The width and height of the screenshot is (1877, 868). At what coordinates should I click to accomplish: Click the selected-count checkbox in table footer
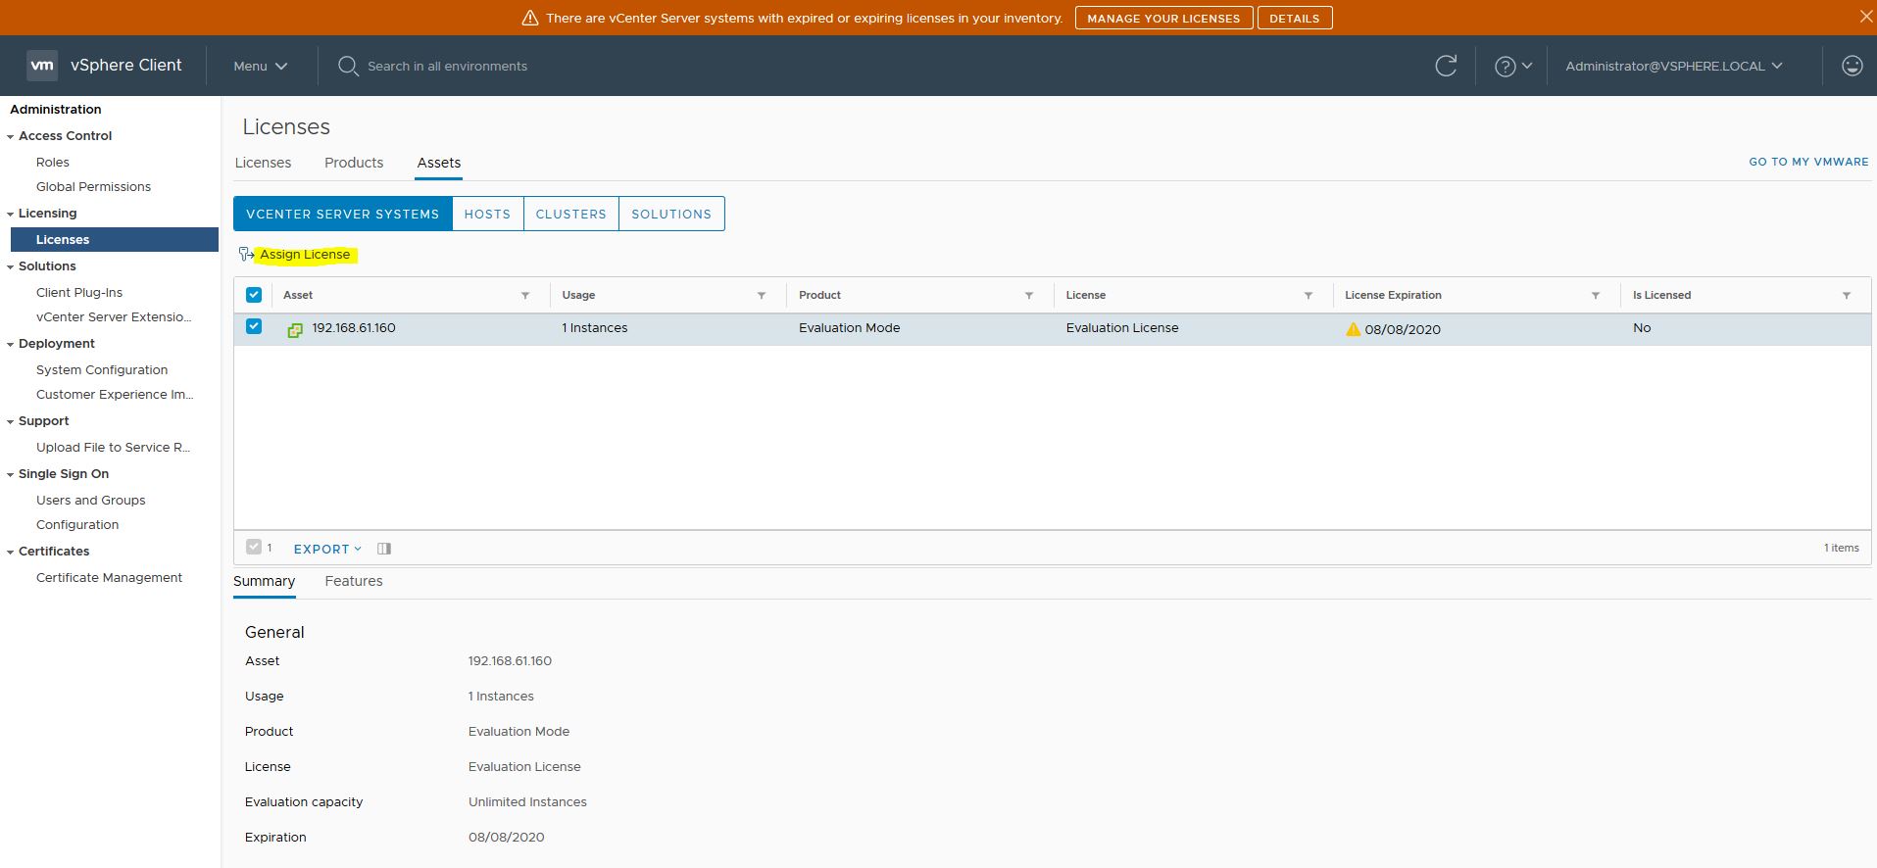254,547
